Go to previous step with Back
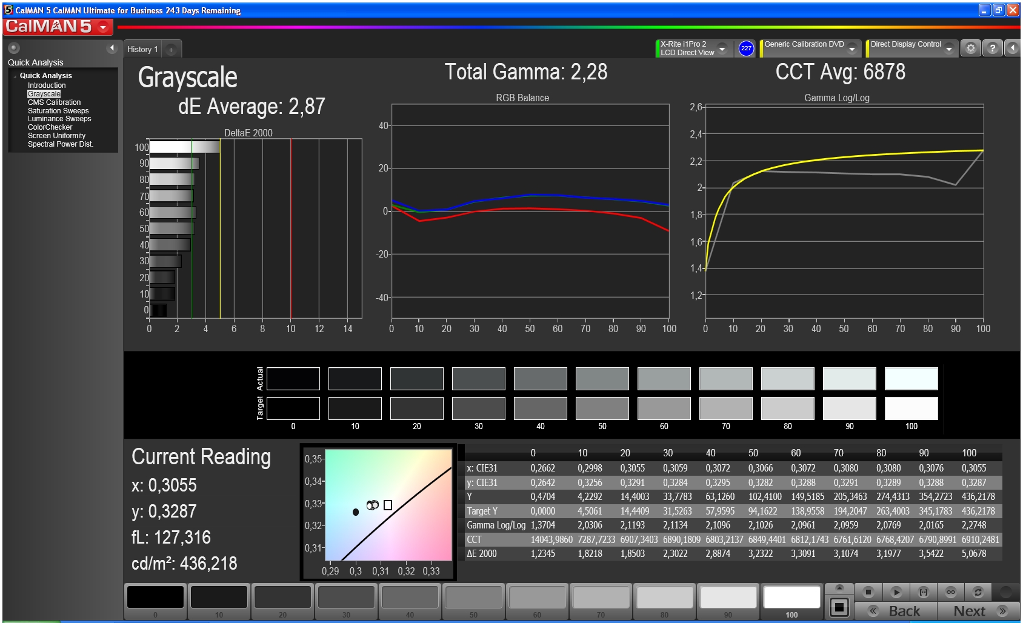Screen dimensions: 1023x623 tap(895, 611)
